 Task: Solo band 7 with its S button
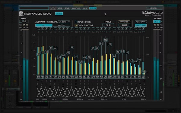(63, 29)
